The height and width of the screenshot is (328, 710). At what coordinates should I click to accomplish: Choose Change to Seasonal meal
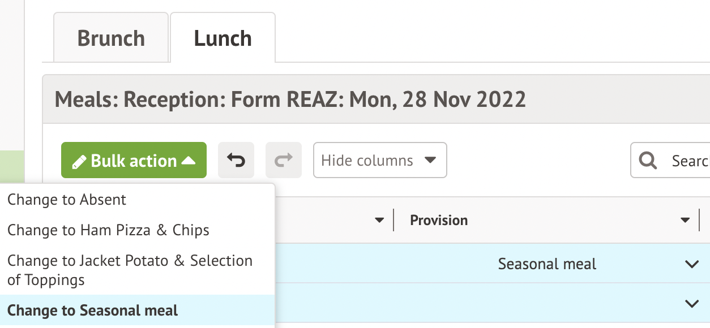pos(93,310)
